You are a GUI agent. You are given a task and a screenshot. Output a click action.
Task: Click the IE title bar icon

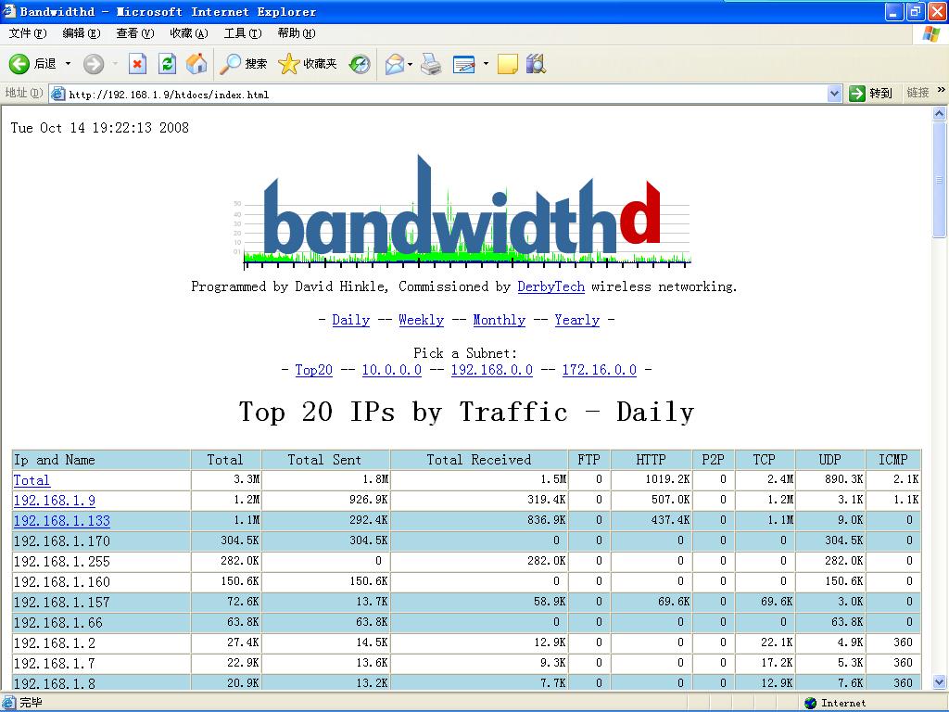point(8,11)
